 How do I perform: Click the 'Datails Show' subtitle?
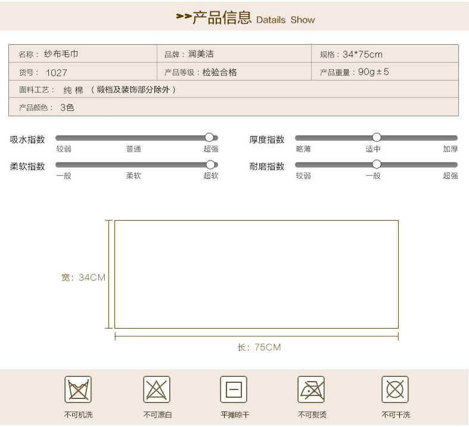pos(285,20)
